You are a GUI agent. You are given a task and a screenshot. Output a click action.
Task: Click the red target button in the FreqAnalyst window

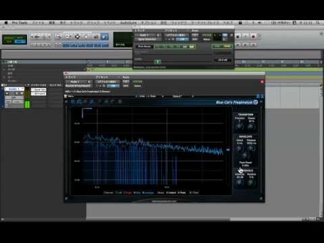(262, 82)
